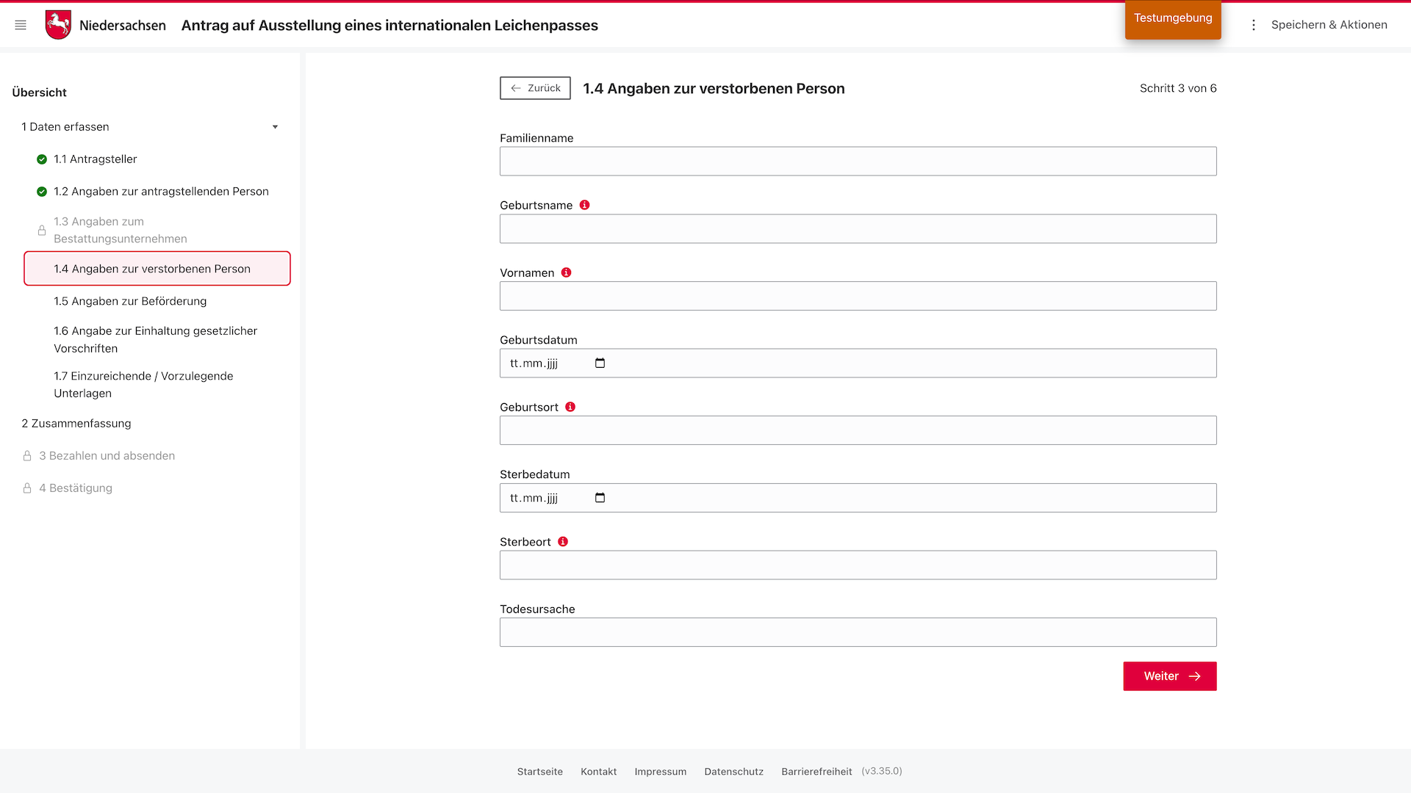Viewport: 1411px width, 793px height.
Task: Click the Sterbeort info icon
Action: (x=563, y=542)
